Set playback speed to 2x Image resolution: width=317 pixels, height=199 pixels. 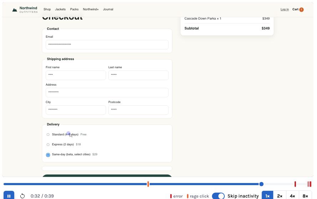[x=280, y=196]
